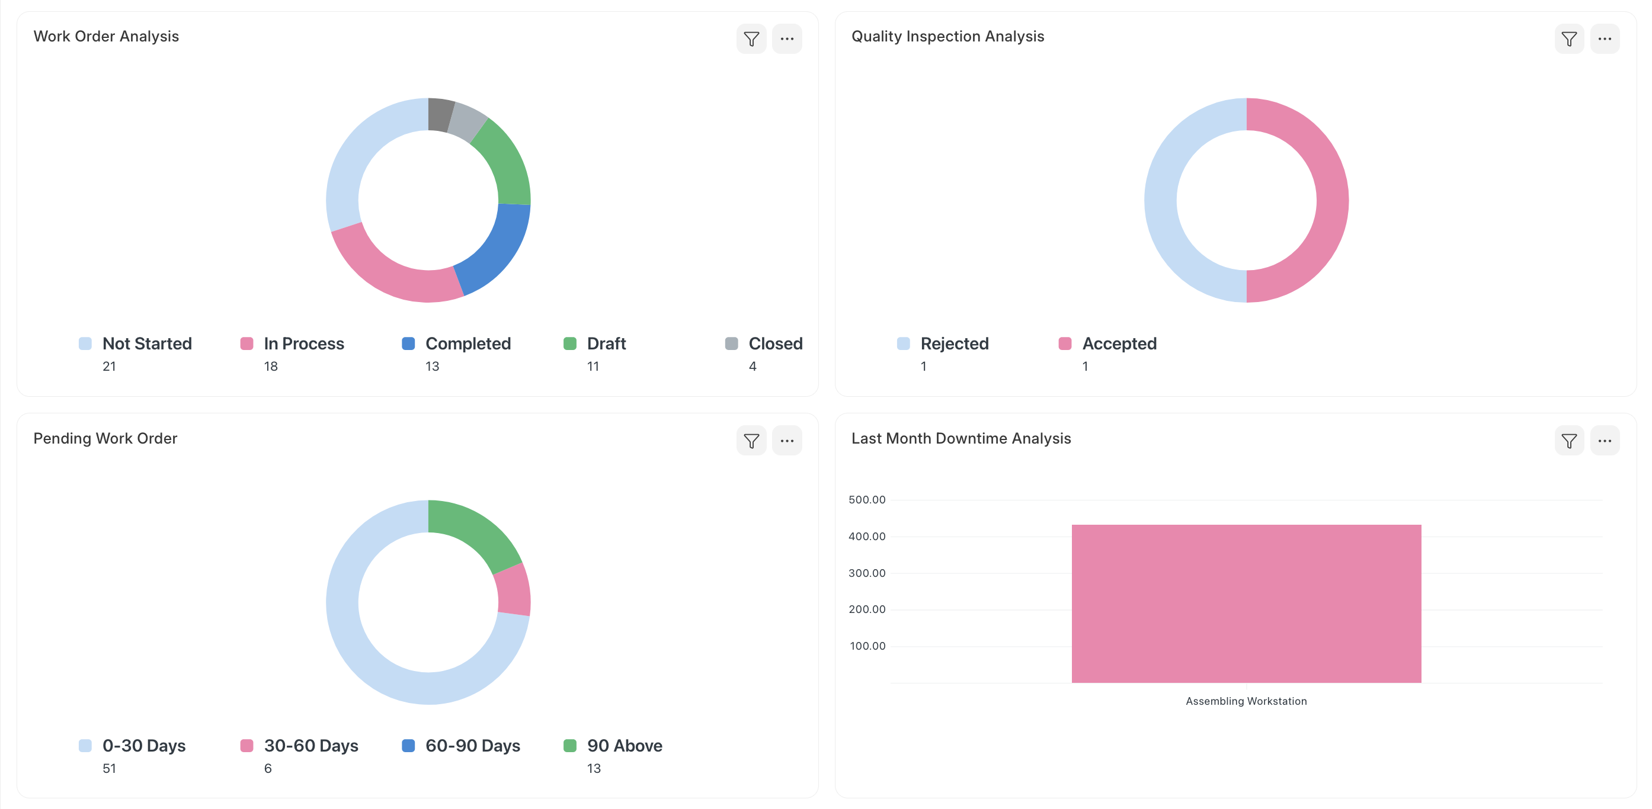Toggle Completed series in work order legend

pos(468,343)
